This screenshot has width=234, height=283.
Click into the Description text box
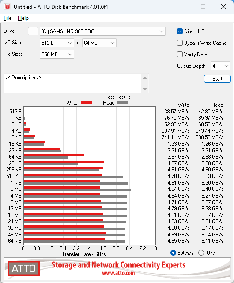click(x=73, y=83)
